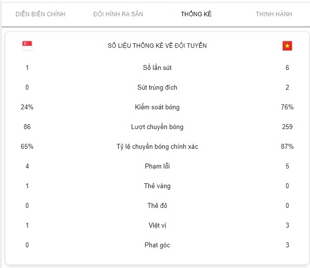This screenshot has width=310, height=268.
Task: Click the Sút trúng đích stat label
Action: click(x=157, y=87)
